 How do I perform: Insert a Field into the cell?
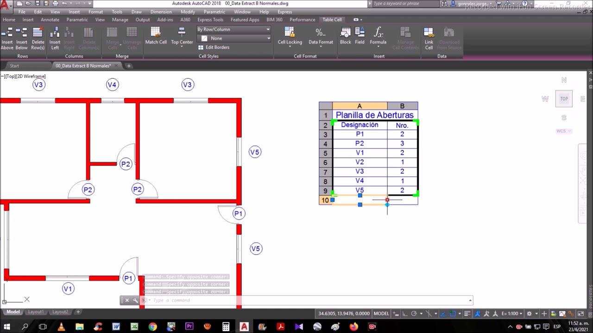360,36
